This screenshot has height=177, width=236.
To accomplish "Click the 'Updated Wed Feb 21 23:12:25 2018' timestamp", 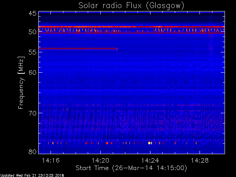I will pos(32,176).
